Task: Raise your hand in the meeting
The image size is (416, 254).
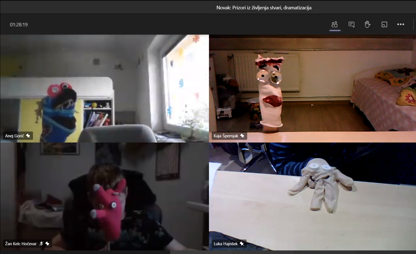Action: click(368, 24)
